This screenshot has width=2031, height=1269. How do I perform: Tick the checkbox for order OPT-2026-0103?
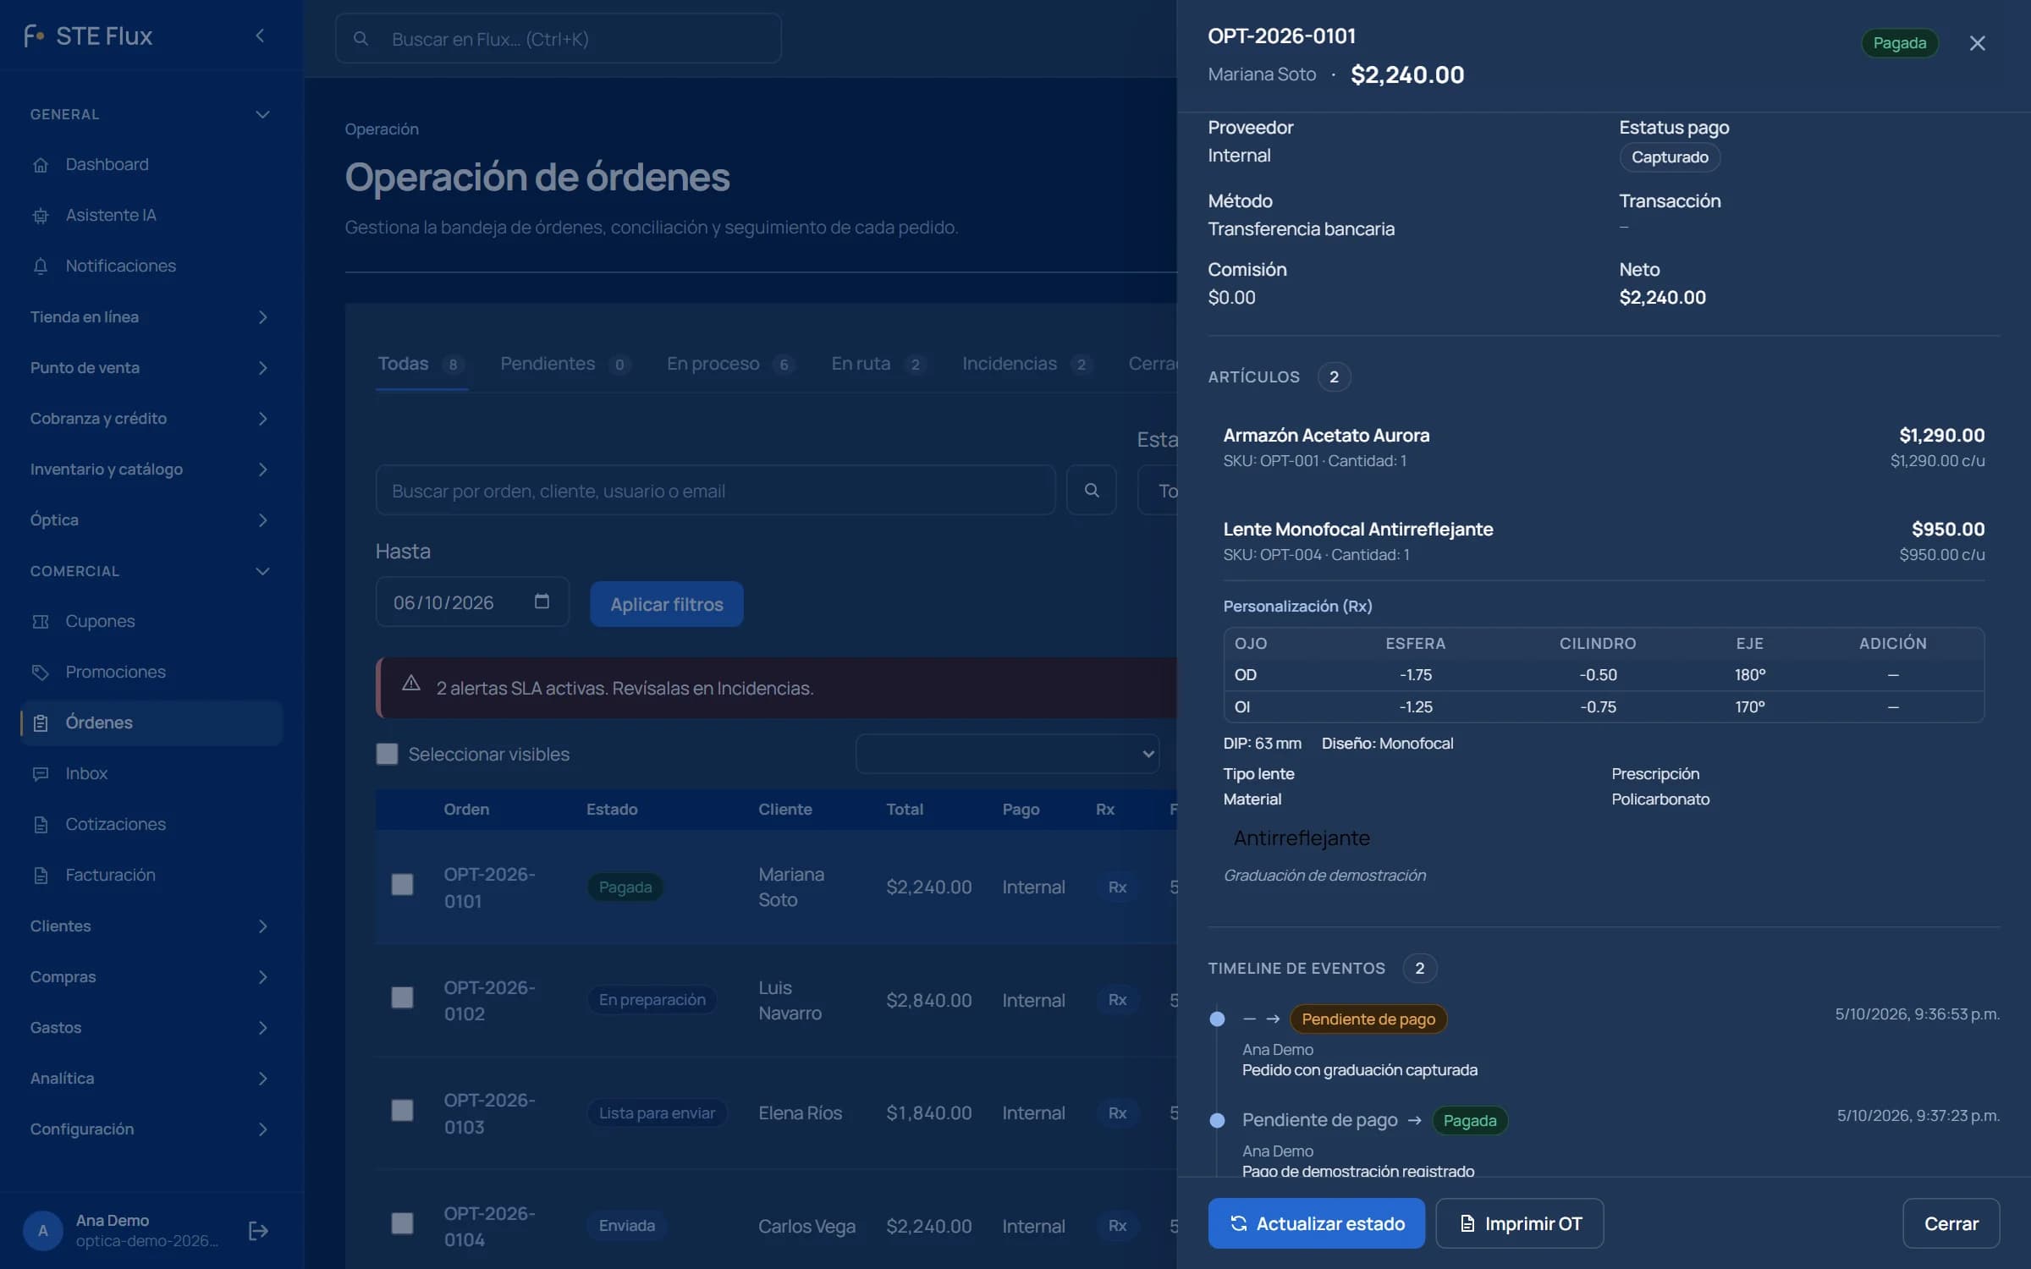coord(402,1111)
